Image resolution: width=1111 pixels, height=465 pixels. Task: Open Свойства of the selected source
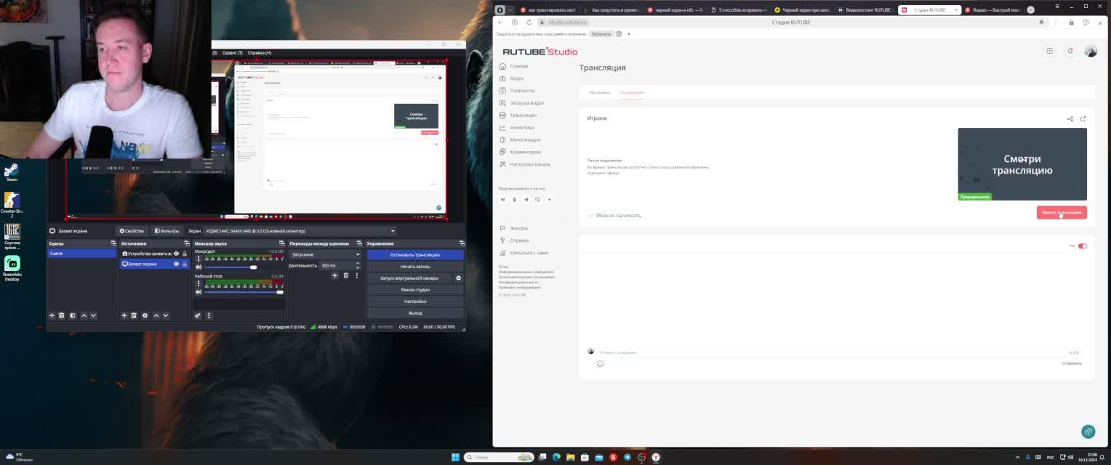tap(132, 231)
